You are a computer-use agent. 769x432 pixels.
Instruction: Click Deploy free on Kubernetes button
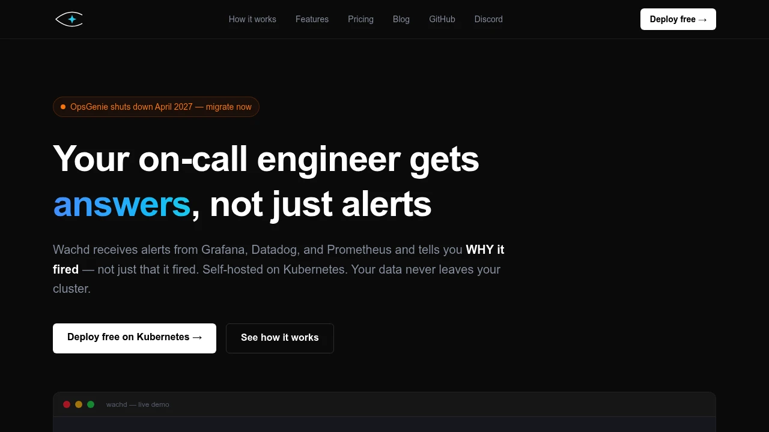click(135, 338)
